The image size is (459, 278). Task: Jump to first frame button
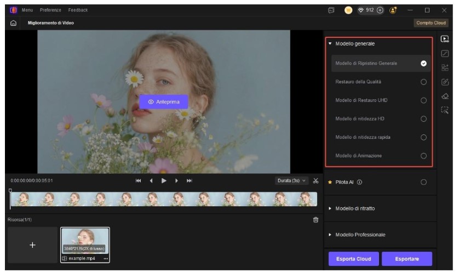point(138,181)
